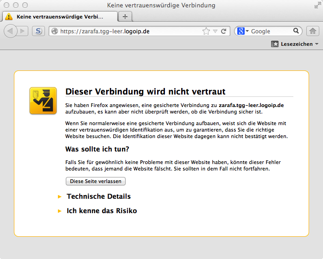Bookmark this page with the star icon
This screenshot has height=259, width=323.
206,32
